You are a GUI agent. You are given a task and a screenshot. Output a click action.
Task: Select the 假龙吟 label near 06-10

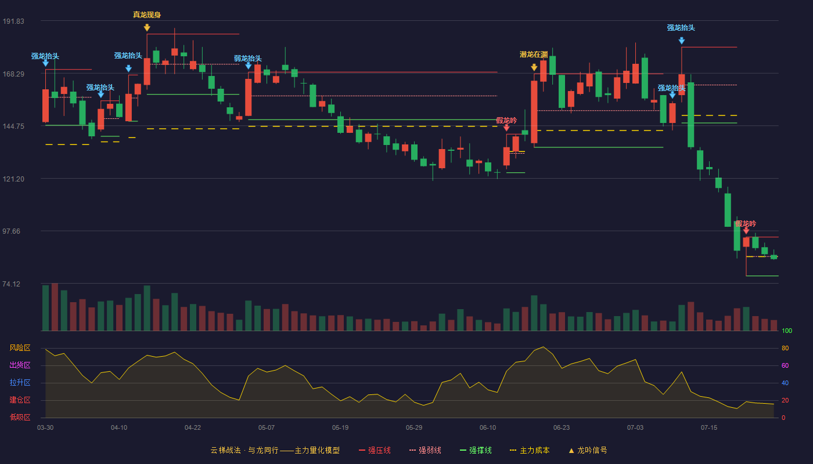506,121
